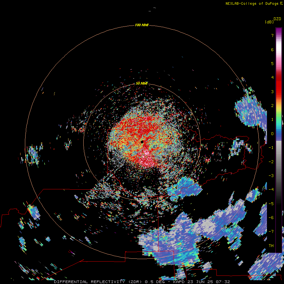Click the -7 dB tick label on the scale
The width and height of the screenshot is (284, 284).
click(271, 232)
